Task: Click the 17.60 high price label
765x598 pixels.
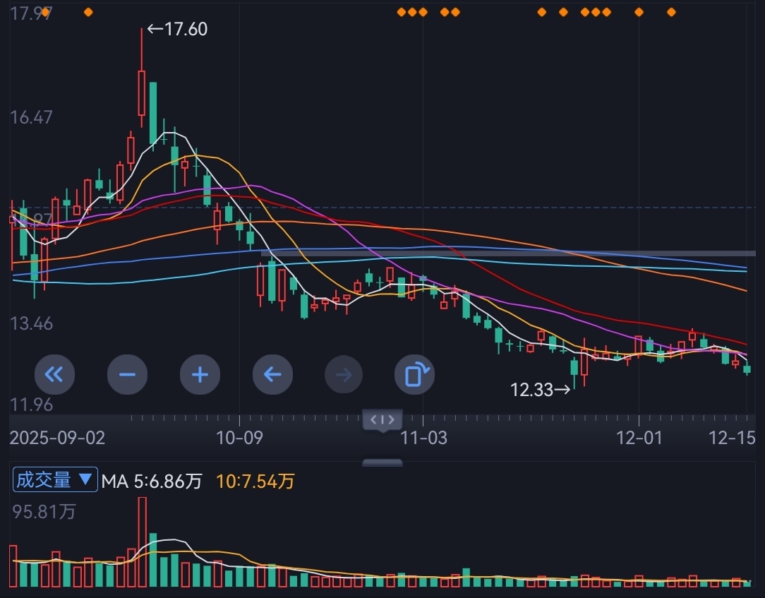Action: point(177,29)
